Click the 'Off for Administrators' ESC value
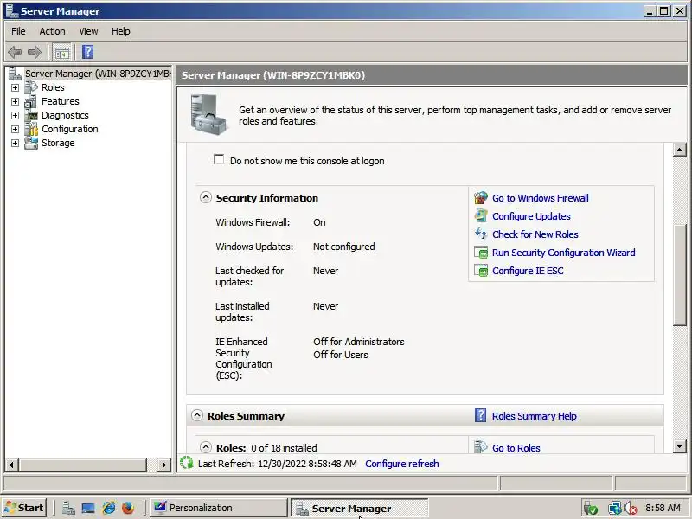Image resolution: width=692 pixels, height=519 pixels. click(x=359, y=342)
